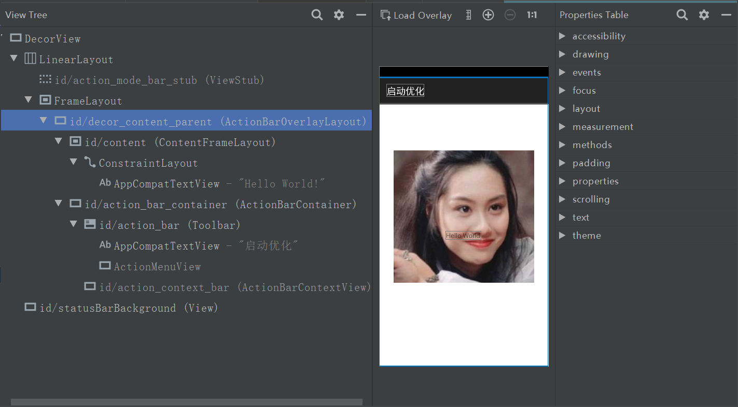Expand the focus properties group

click(562, 91)
